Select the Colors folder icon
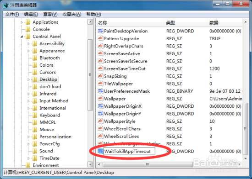Viewport: 252px width, 179px height. [35, 65]
